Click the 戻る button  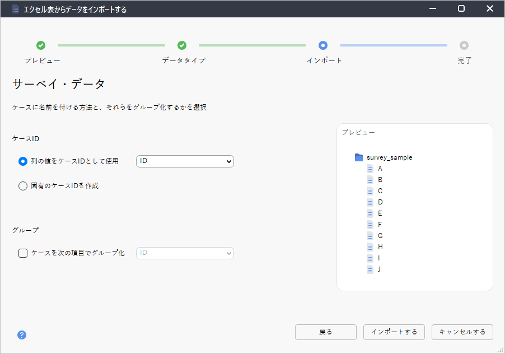(x=325, y=332)
